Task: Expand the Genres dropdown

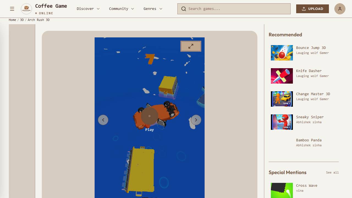Action: (153, 9)
